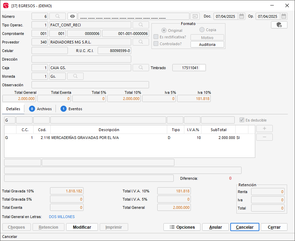Screen dimensions: 295x241
Task: Open the Op. date calendar picker
Action: pyautogui.click(x=284, y=16)
